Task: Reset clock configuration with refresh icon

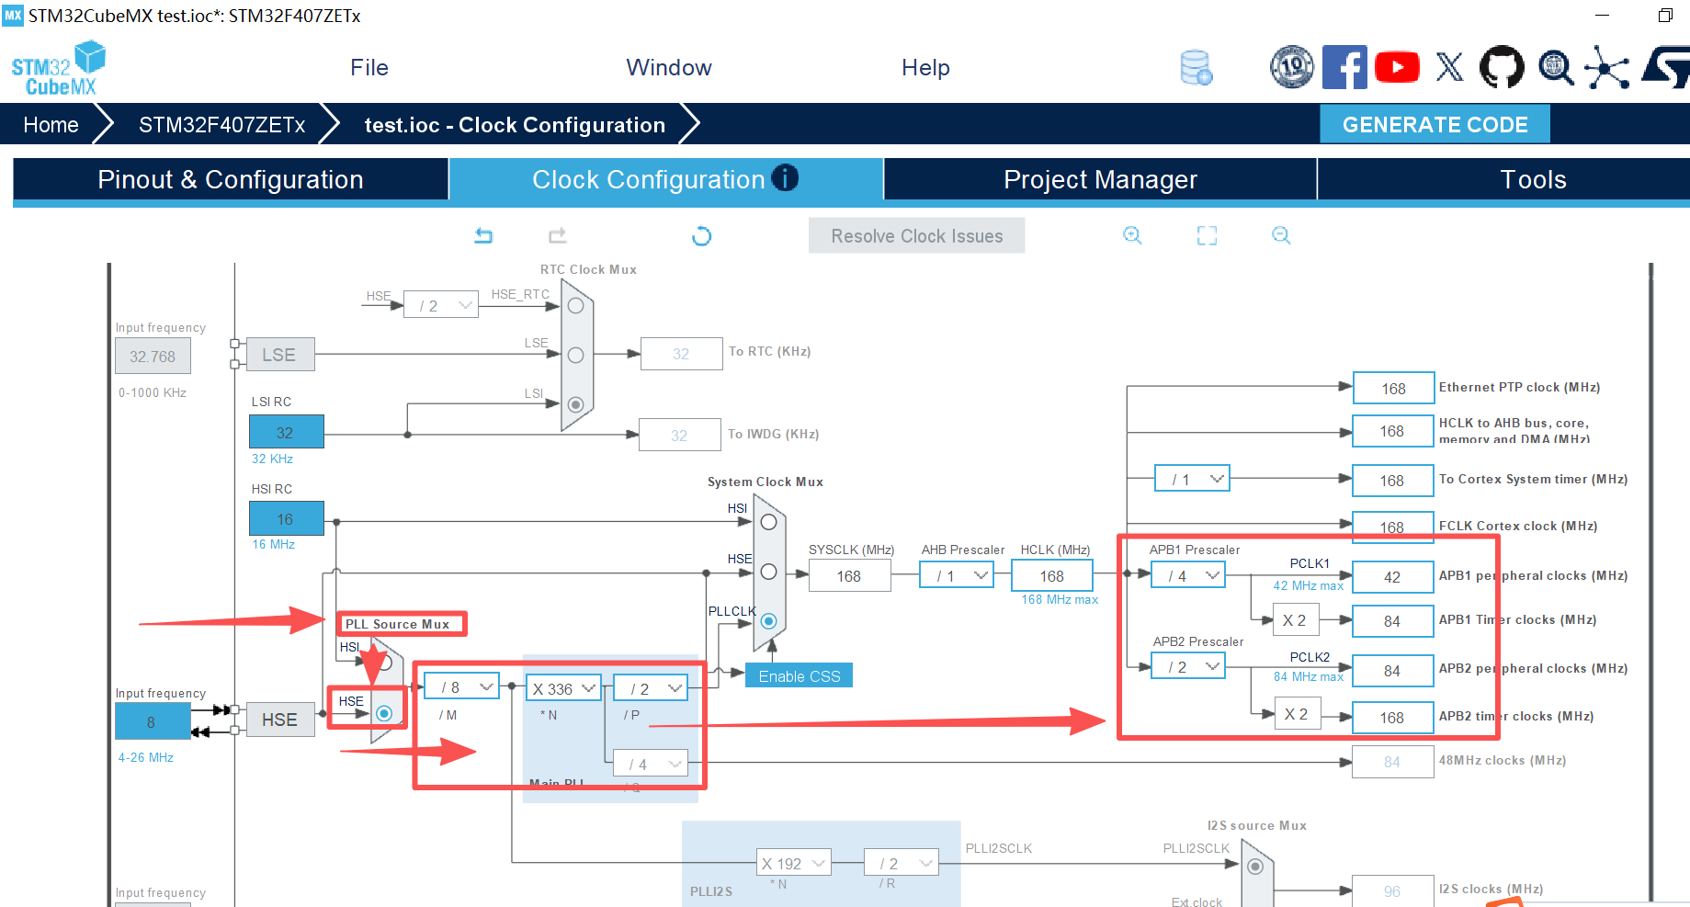Action: coord(701,236)
